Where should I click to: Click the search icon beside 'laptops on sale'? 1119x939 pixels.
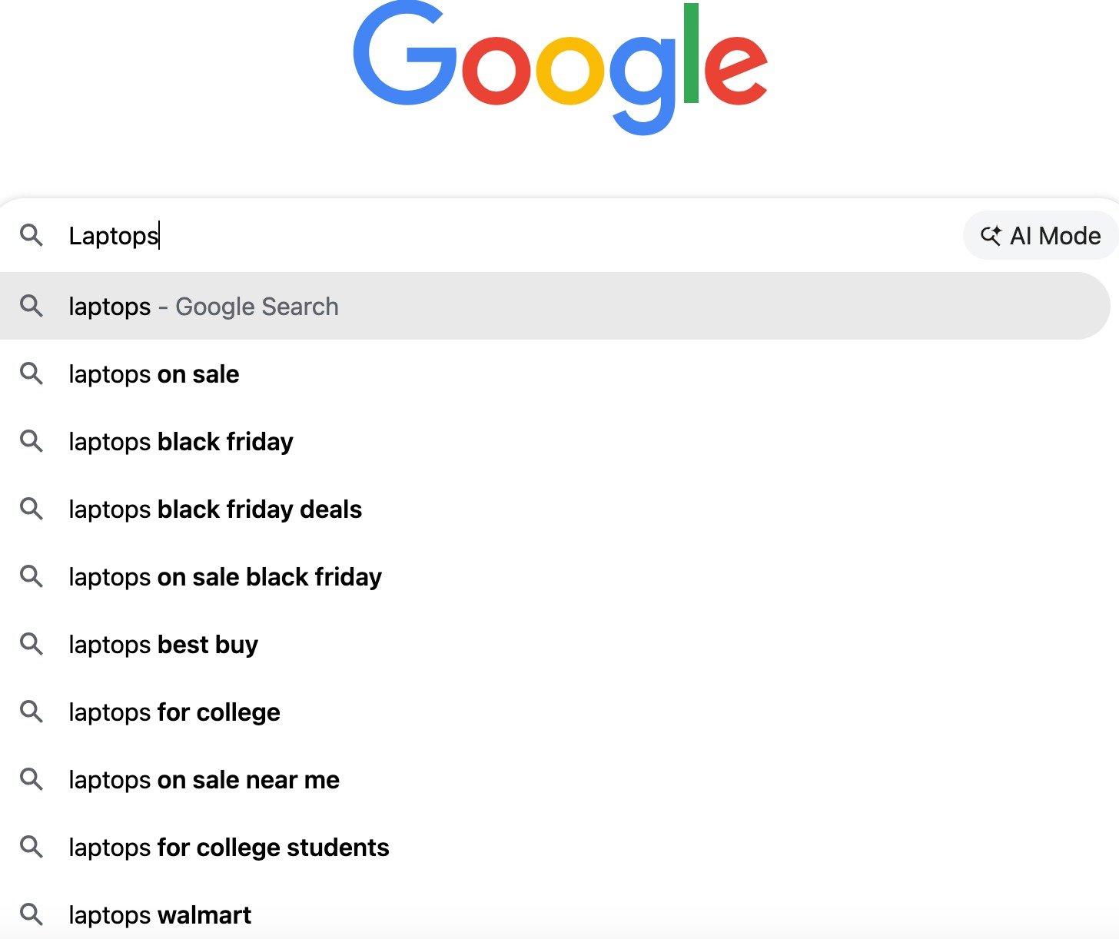[32, 374]
